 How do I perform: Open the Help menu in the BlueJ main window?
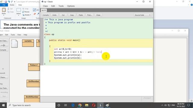[25, 35]
